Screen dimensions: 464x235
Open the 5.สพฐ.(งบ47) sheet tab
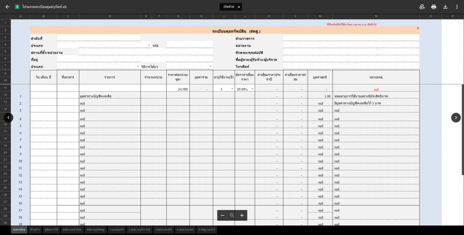pyautogui.click(x=207, y=230)
